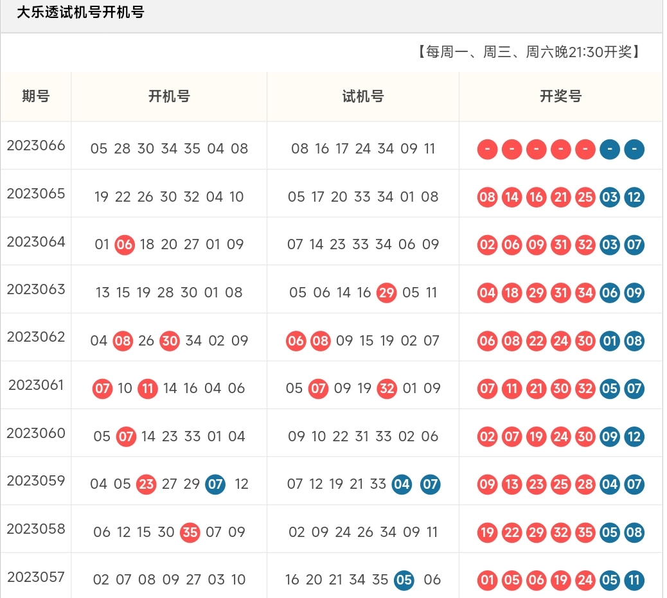Click blue ball 12 in 2023065 开奖号
667x598 pixels.
[634, 197]
